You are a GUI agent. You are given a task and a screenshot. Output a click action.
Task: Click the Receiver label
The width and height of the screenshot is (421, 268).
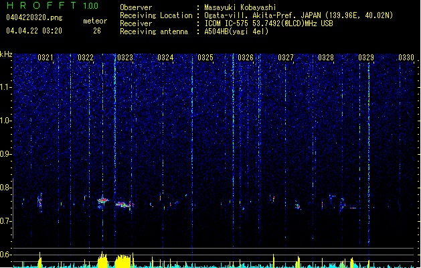(136, 23)
